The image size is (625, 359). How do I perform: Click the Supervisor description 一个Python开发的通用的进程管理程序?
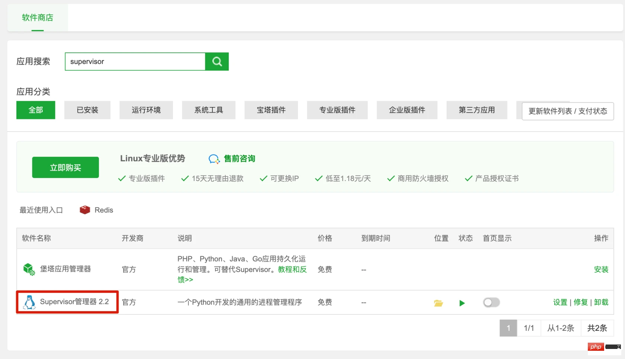pos(240,302)
